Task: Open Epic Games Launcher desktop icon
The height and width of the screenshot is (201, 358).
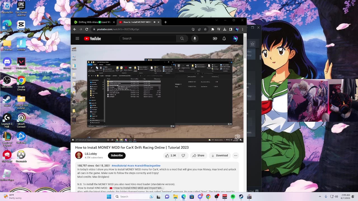Action: (x=21, y=9)
